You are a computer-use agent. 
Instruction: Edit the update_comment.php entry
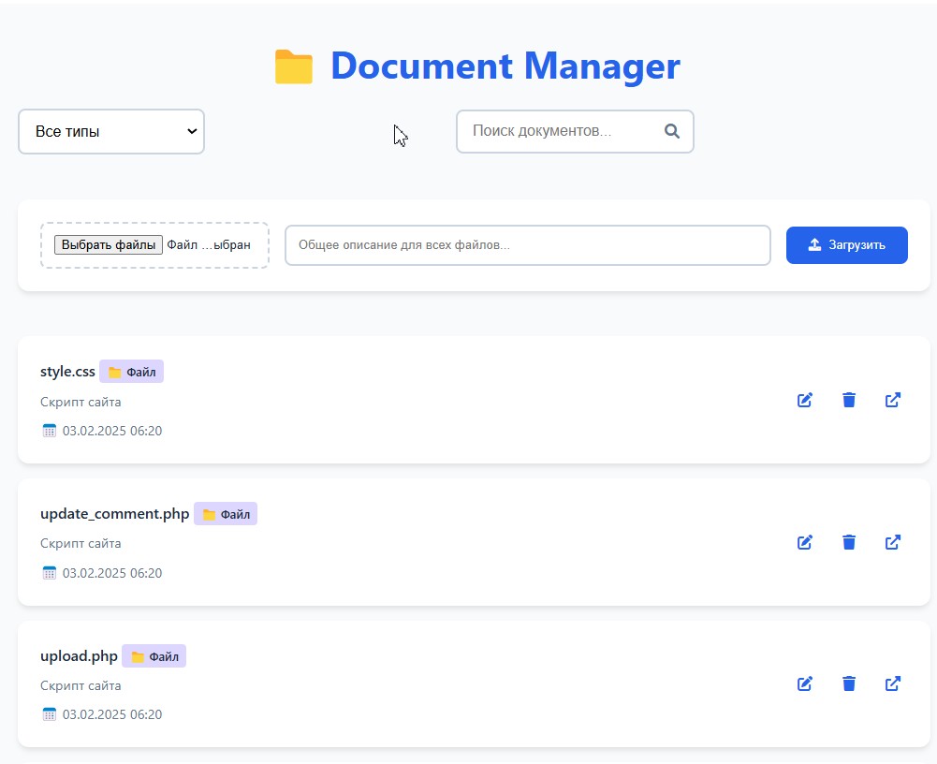pyautogui.click(x=804, y=542)
